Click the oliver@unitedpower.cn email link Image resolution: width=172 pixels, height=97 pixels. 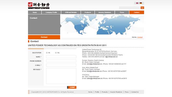(94, 64)
